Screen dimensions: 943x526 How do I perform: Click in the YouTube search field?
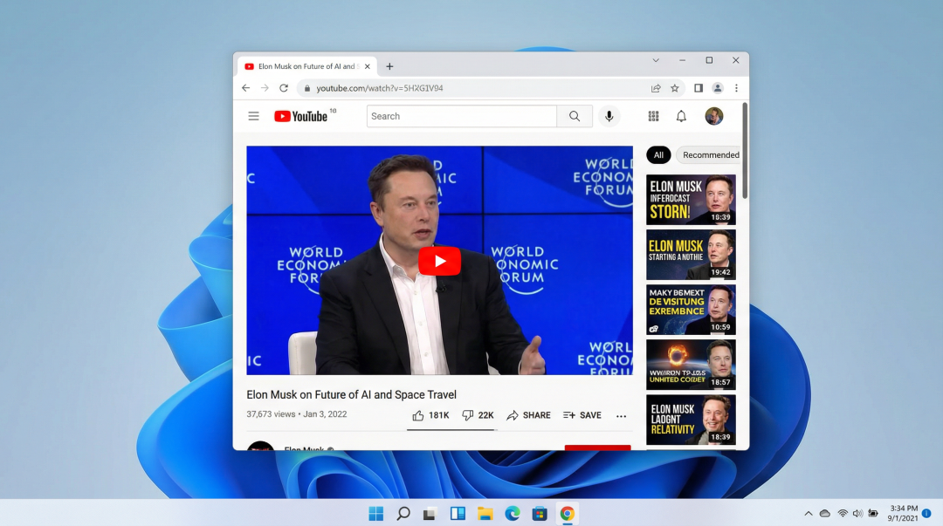pyautogui.click(x=461, y=116)
